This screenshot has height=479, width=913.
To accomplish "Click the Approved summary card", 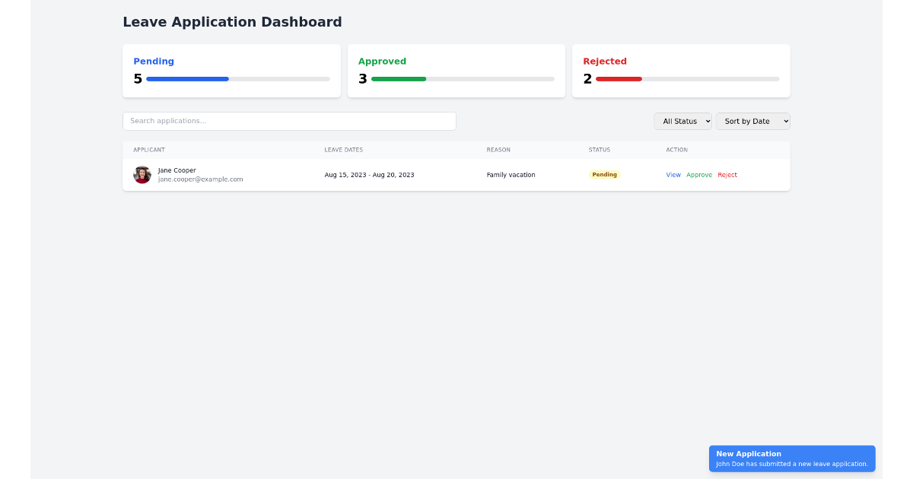I will [456, 71].
